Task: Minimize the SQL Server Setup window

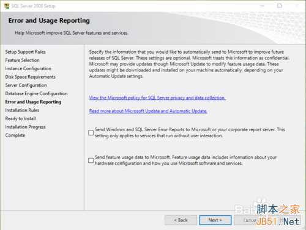Action: click(262, 6)
